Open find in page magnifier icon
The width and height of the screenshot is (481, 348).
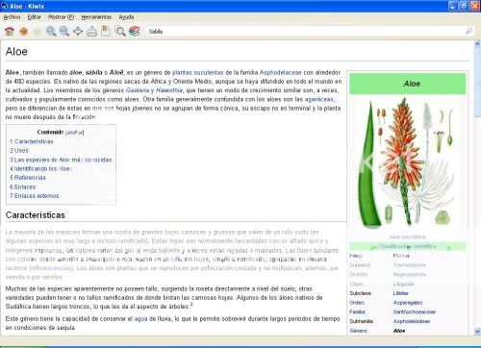pos(120,31)
